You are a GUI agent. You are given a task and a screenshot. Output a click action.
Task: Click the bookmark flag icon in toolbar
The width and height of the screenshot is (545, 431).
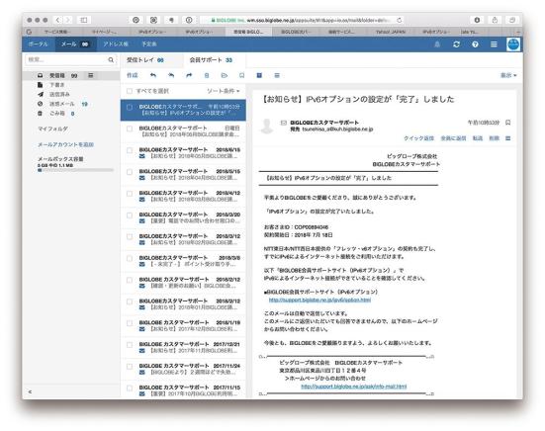242,75
